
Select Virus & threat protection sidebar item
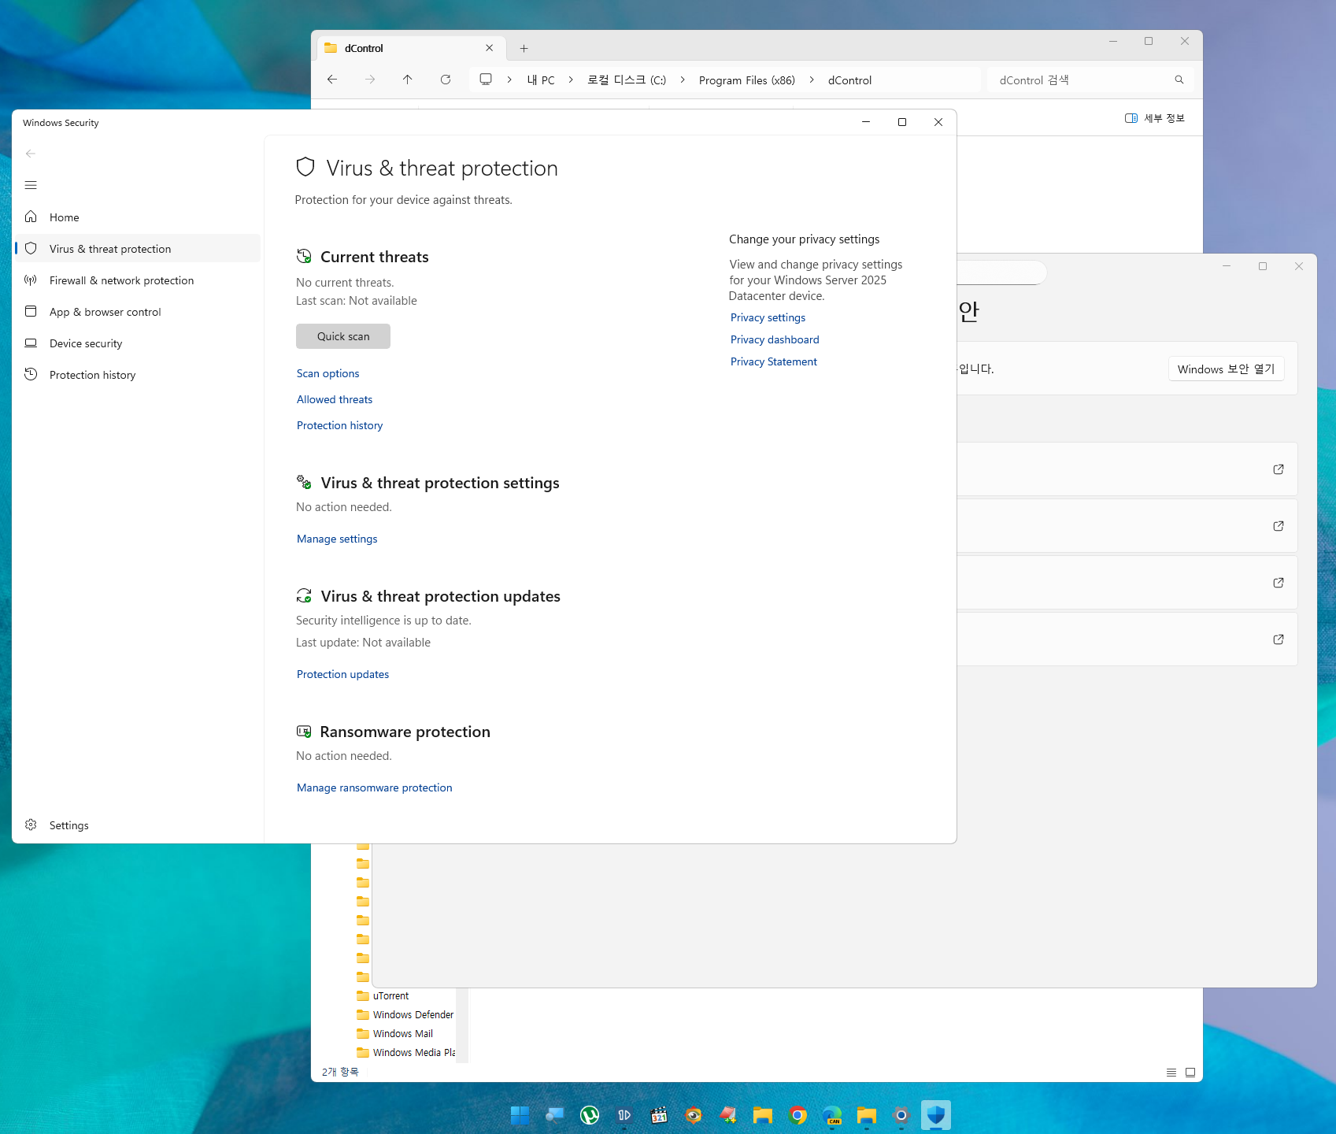click(x=137, y=249)
